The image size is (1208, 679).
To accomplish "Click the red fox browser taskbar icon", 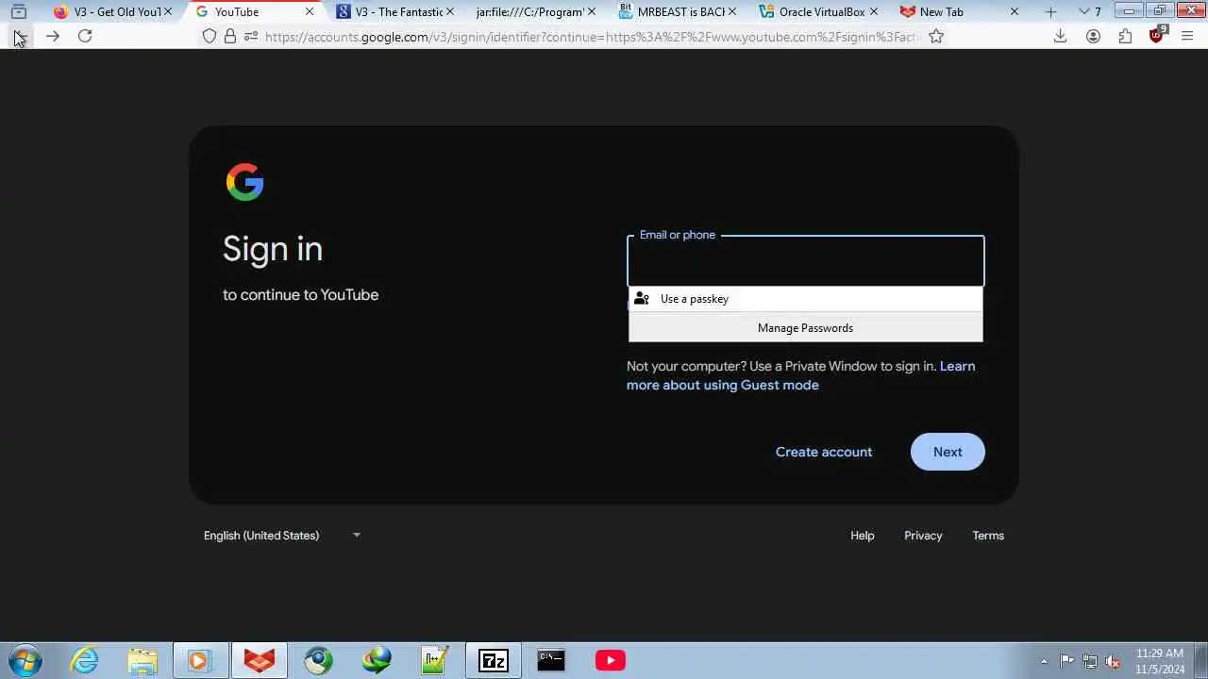I will [260, 661].
